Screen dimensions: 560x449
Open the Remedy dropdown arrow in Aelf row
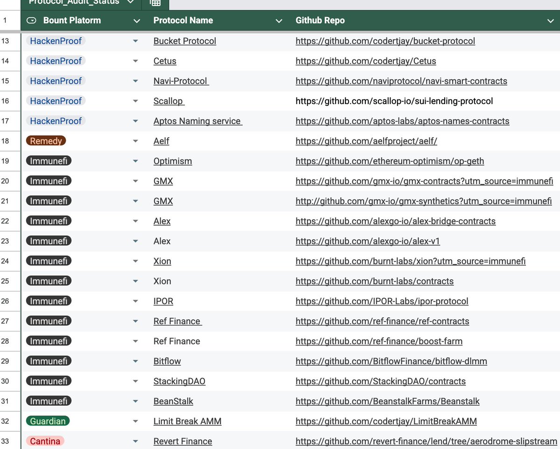pyautogui.click(x=135, y=141)
